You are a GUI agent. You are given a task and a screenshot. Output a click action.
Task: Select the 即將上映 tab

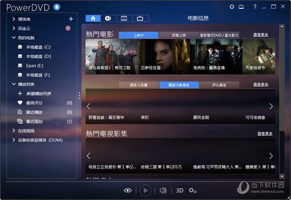point(179,35)
